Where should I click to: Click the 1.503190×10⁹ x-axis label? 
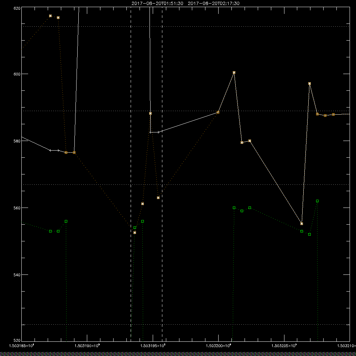(x=87, y=346)
